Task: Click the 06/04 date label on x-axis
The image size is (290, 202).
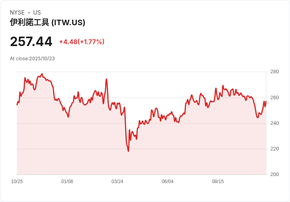Action: click(167, 182)
